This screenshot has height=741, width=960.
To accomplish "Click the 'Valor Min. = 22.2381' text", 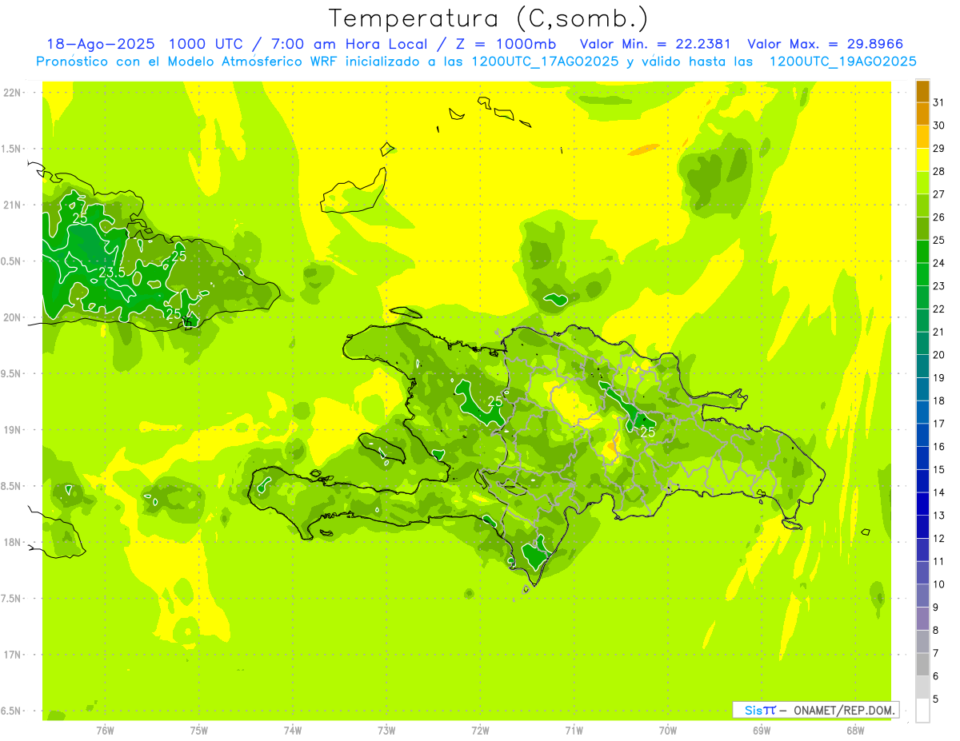I will pyautogui.click(x=655, y=44).
